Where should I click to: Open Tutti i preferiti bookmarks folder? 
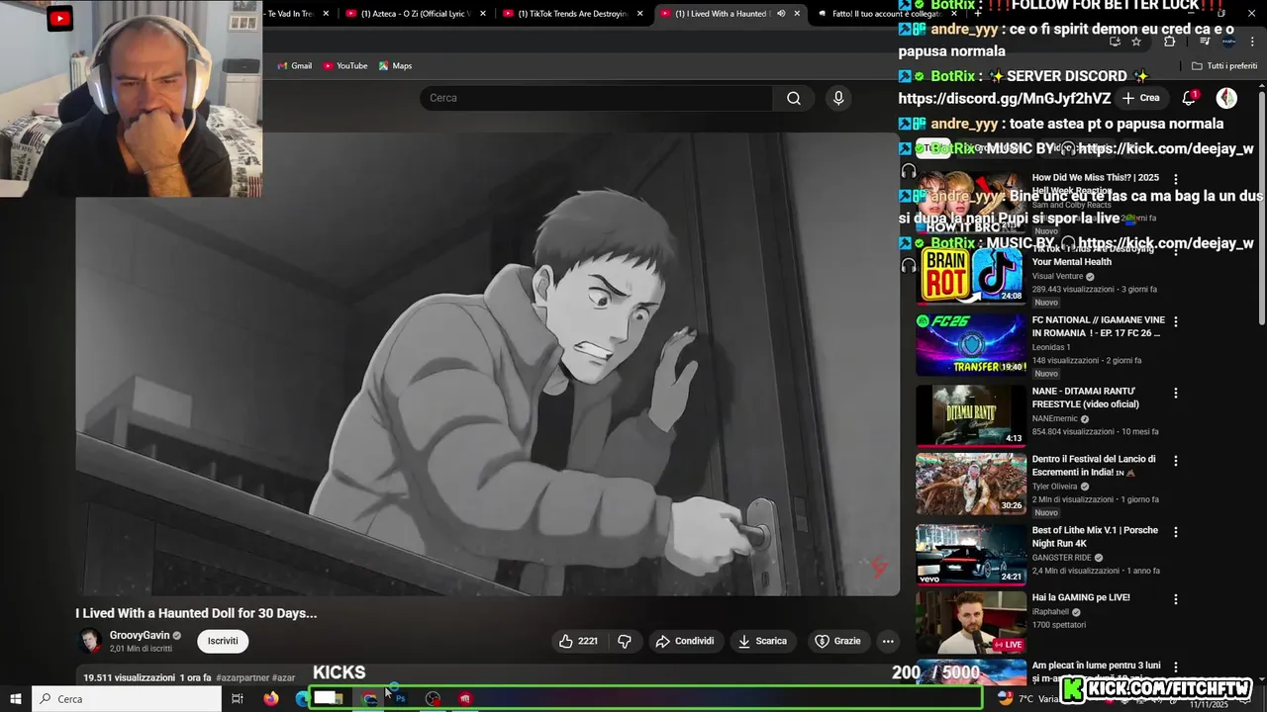(1224, 66)
